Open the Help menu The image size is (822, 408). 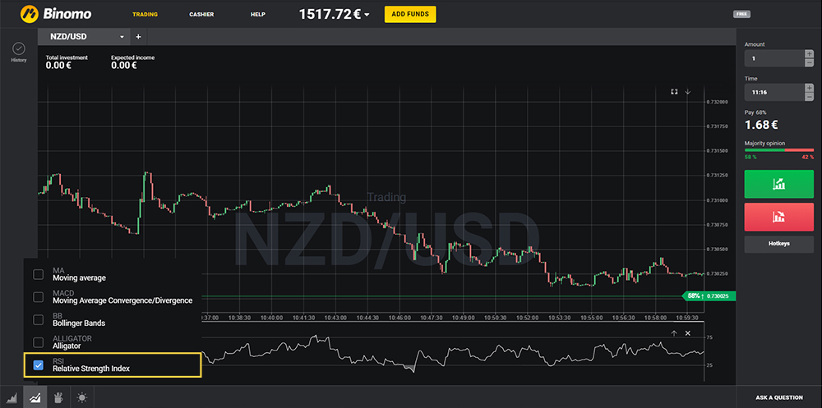(x=258, y=15)
